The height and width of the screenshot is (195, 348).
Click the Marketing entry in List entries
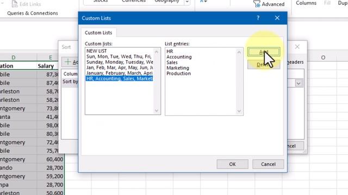pyautogui.click(x=178, y=68)
